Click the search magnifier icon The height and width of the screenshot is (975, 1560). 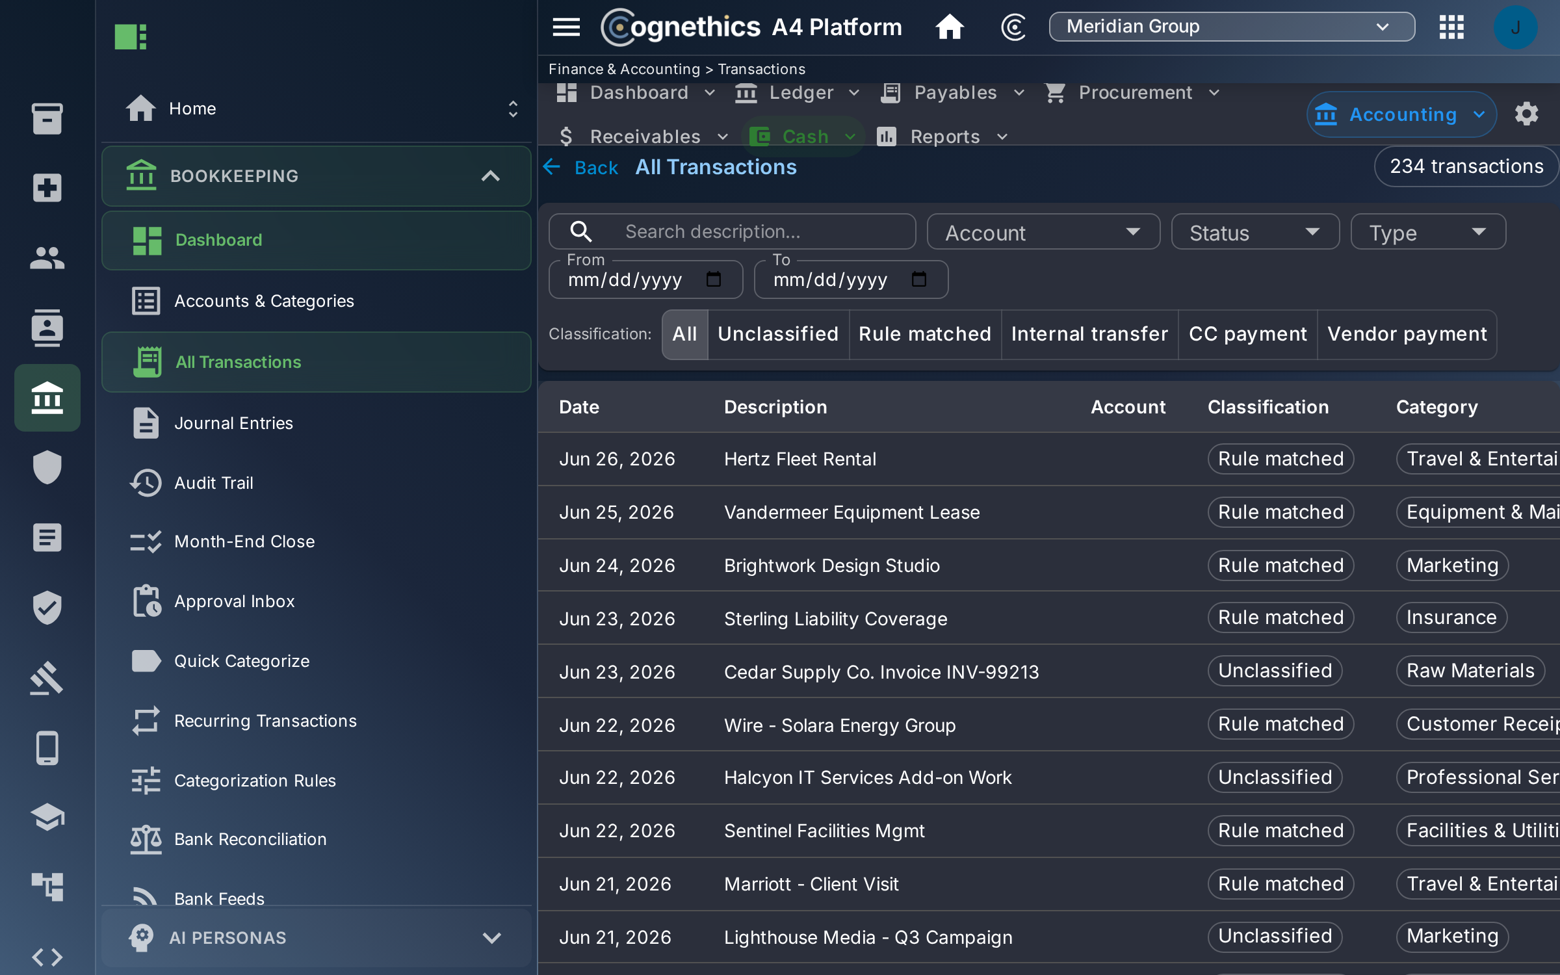point(580,231)
